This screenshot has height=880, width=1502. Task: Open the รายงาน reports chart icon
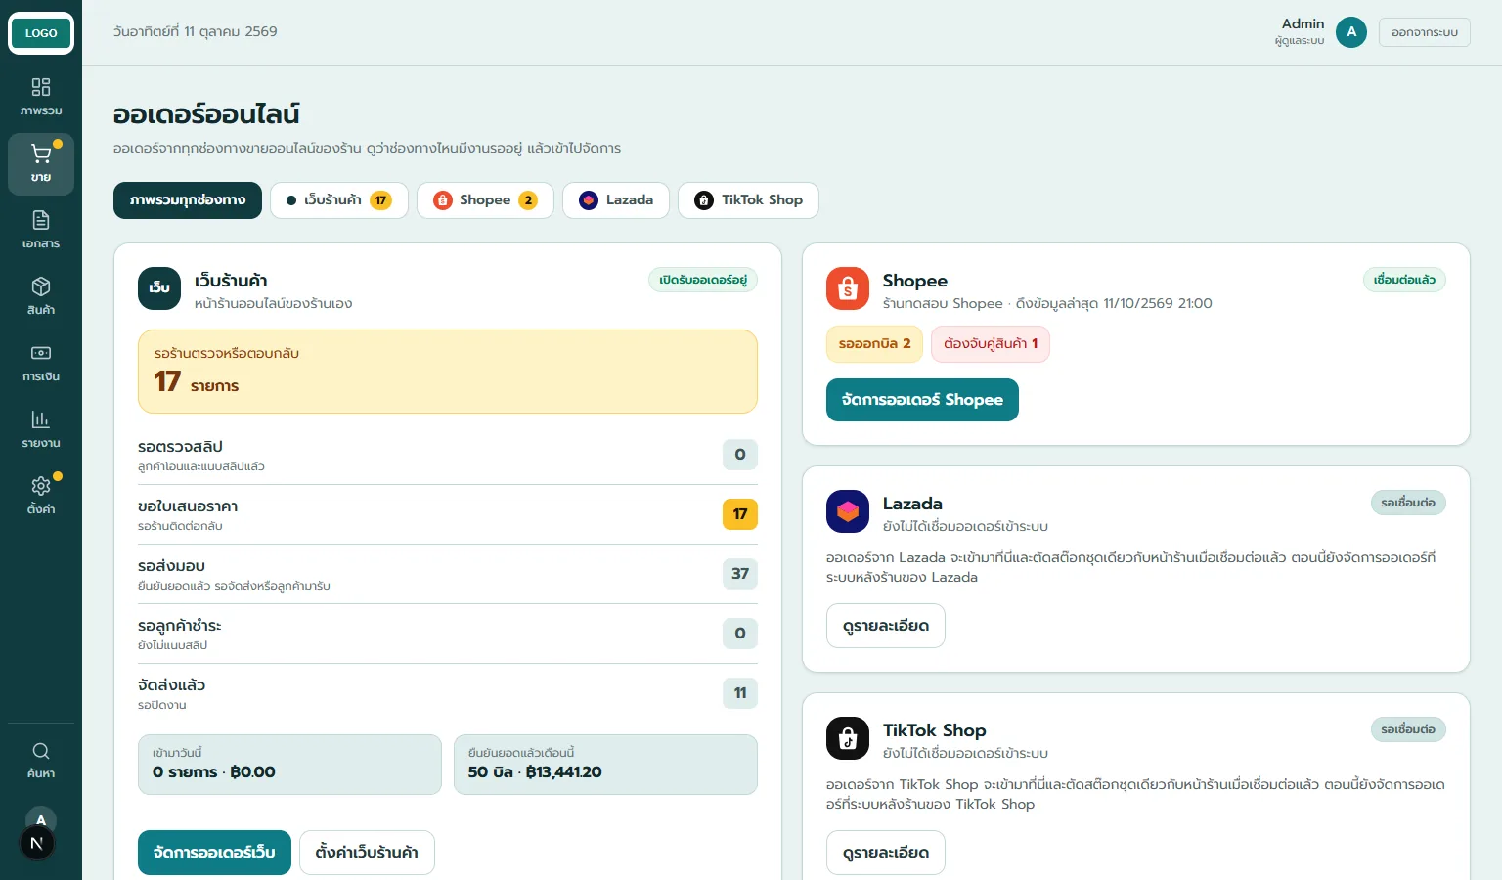coord(41,430)
